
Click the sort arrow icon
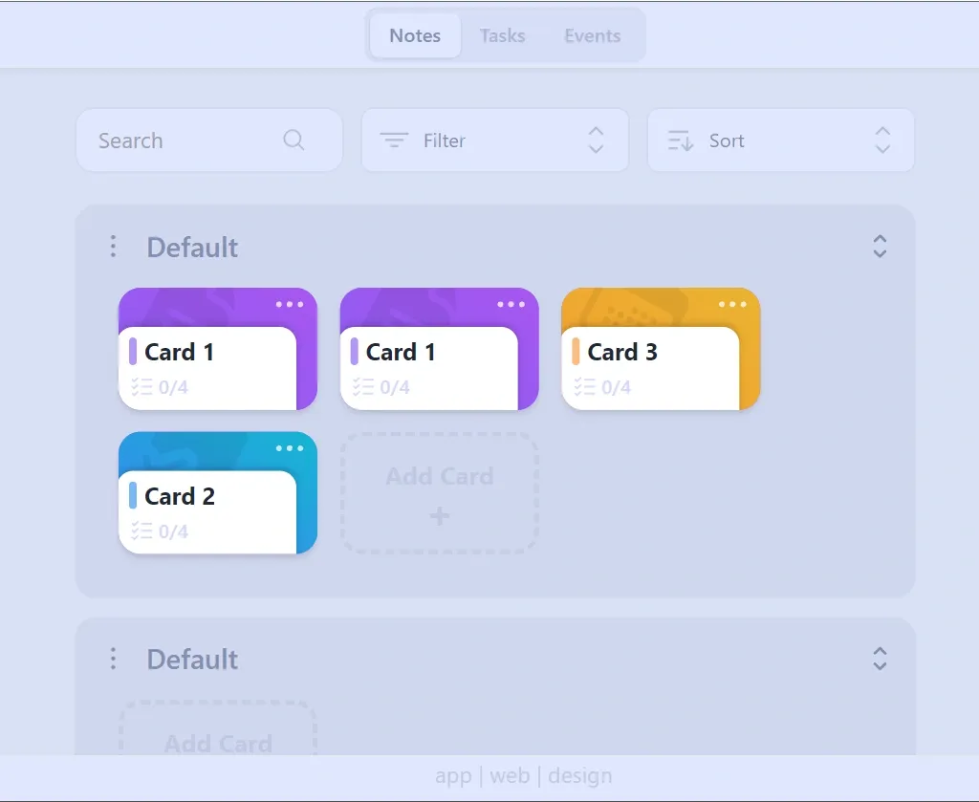click(x=680, y=141)
